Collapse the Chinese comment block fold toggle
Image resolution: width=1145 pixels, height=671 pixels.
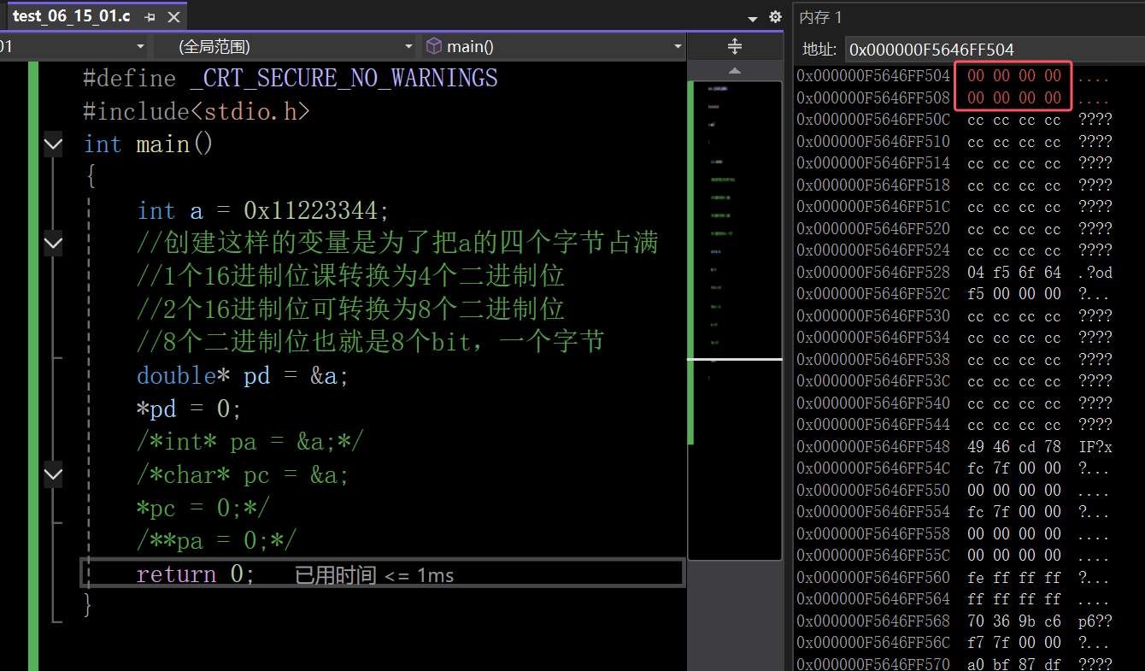tap(53, 244)
